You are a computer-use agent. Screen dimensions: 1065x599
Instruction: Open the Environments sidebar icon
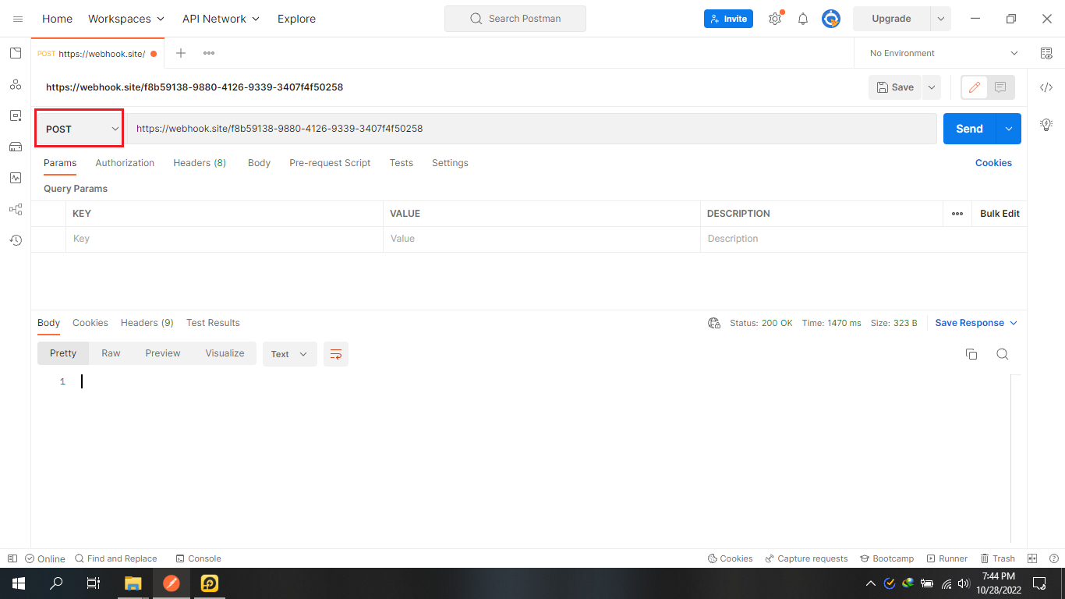(16, 115)
